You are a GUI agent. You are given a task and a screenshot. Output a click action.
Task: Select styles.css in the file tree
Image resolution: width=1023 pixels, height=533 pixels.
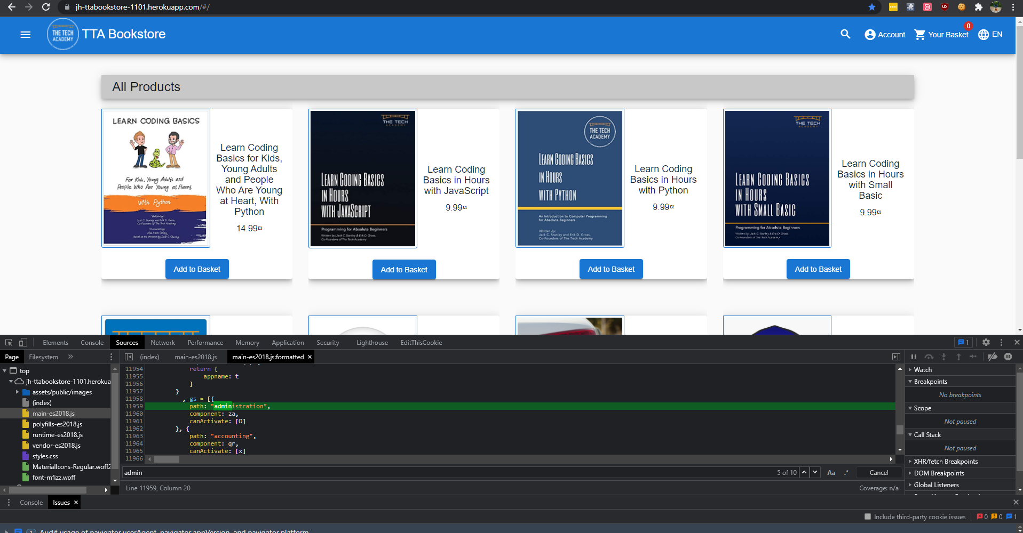[45, 456]
